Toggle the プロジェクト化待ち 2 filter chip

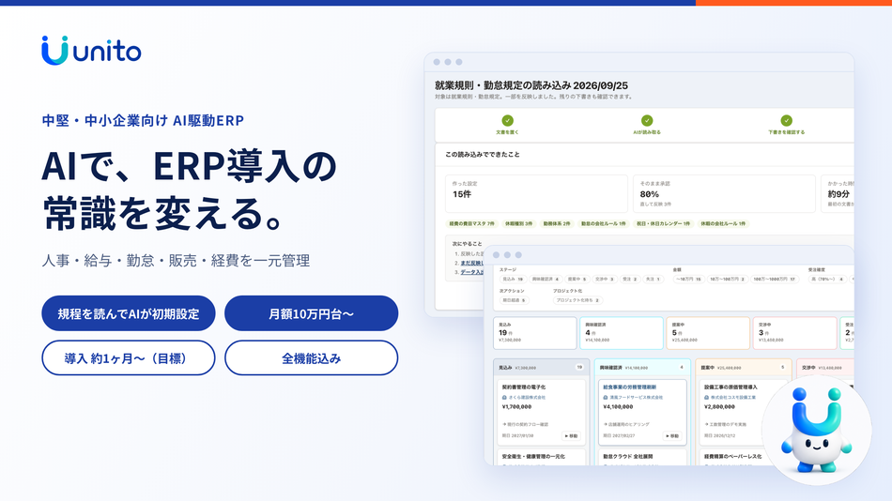pyautogui.click(x=577, y=300)
